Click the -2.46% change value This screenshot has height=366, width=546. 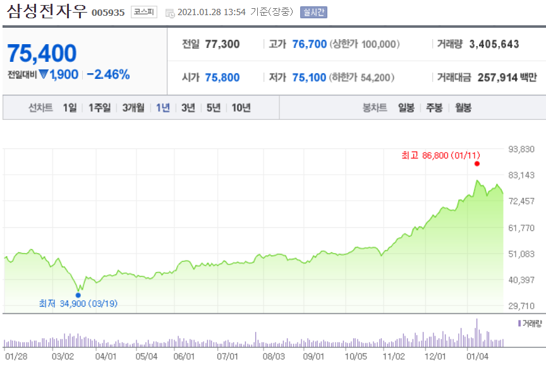[108, 74]
